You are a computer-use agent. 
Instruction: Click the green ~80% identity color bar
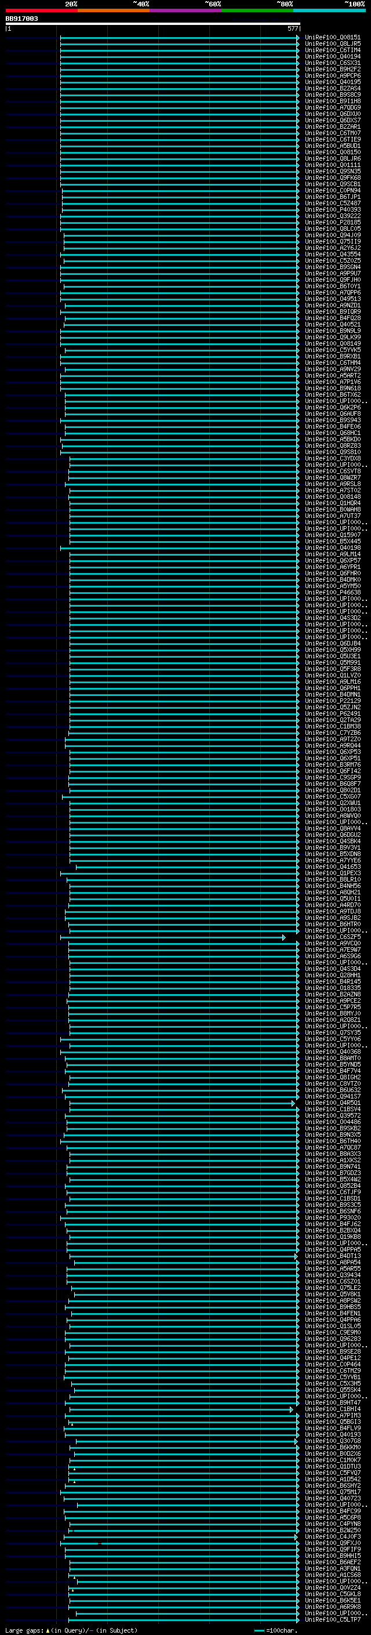(x=257, y=10)
